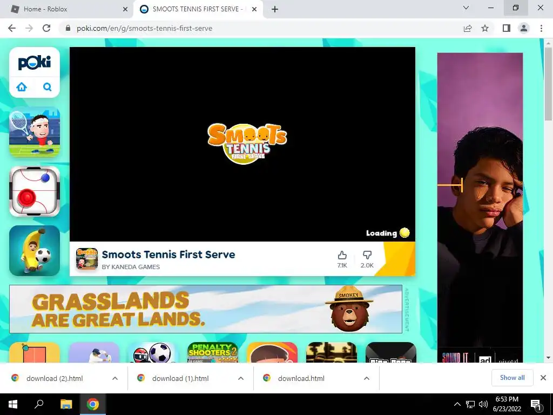Open volume control in system tray

pyautogui.click(x=483, y=404)
